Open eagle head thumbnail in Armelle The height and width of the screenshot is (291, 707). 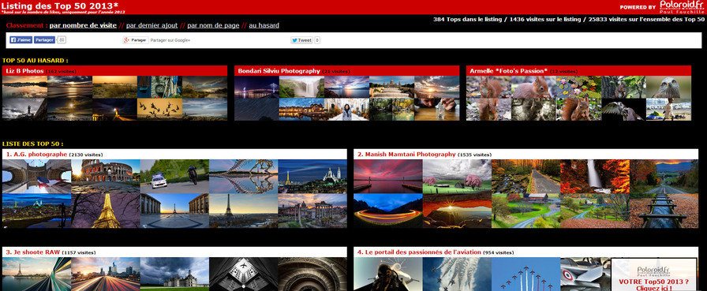click(668, 87)
